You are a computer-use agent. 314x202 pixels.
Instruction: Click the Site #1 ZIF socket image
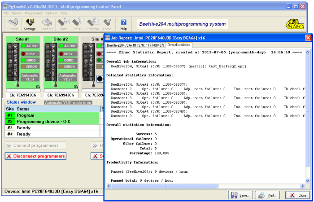pyautogui.click(x=13, y=65)
